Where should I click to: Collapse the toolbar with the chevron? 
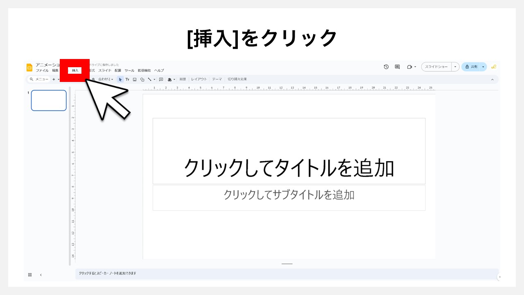click(x=492, y=79)
